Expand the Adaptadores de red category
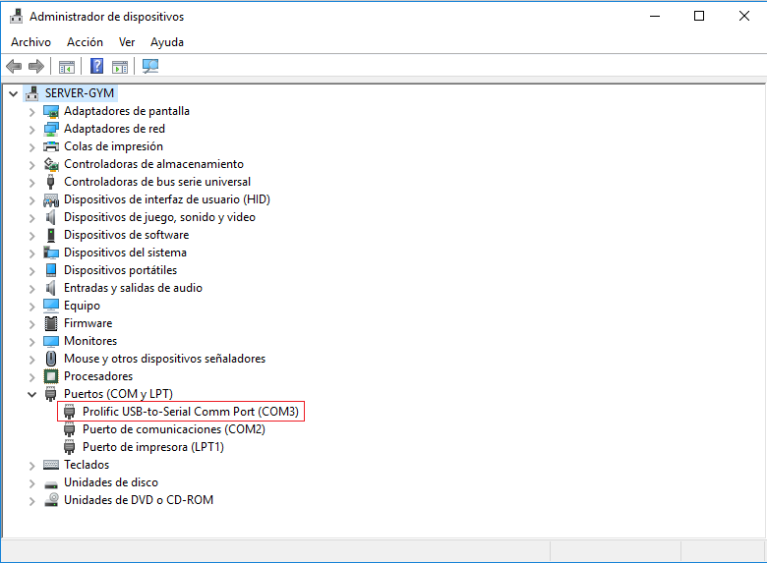 tap(32, 129)
